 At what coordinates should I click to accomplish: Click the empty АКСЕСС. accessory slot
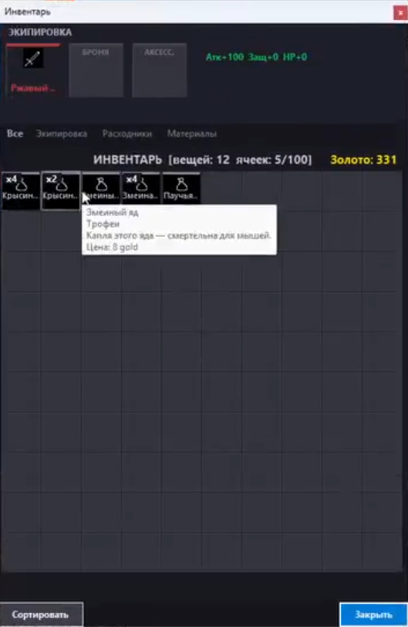(x=160, y=70)
